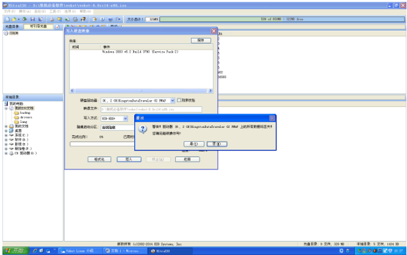This screenshot has height=255, width=407.
Task: Click 是(Y) in the warning prompt
Action: (x=194, y=144)
